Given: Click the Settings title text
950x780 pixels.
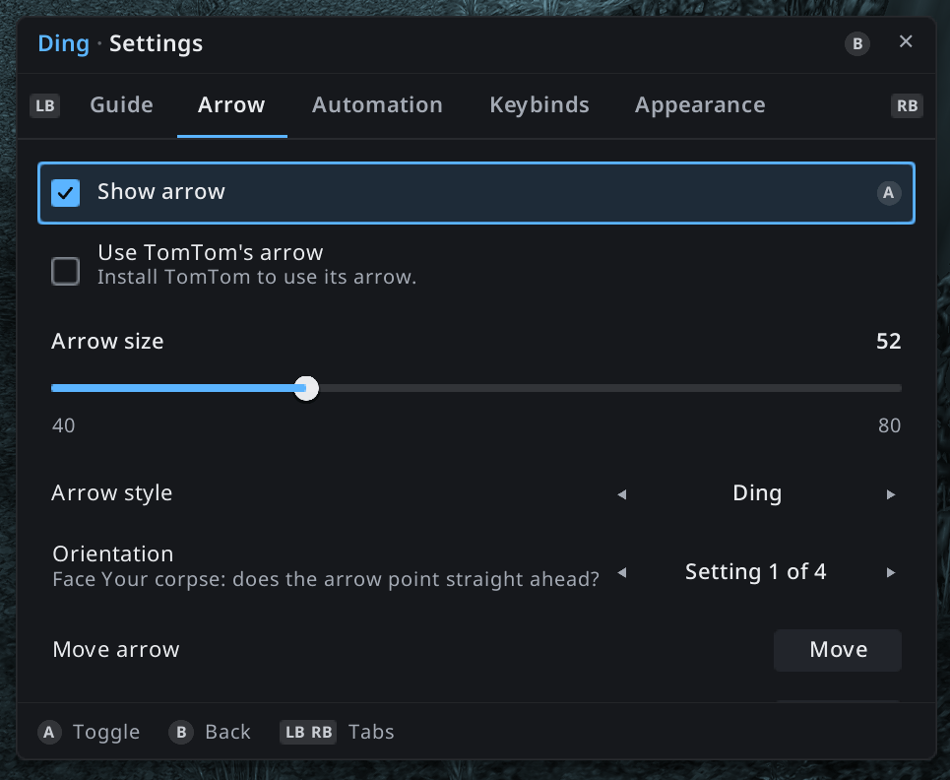Looking at the screenshot, I should pos(156,43).
